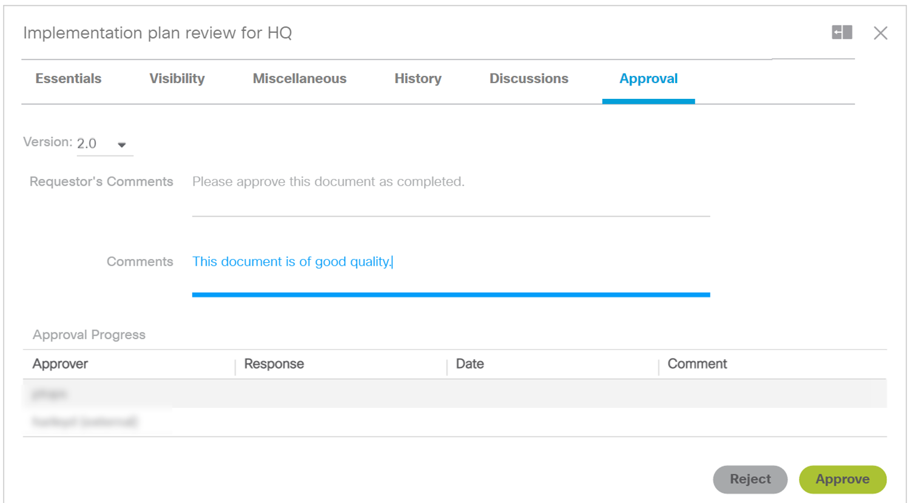View the History tab
The image size is (910, 503).
coord(418,79)
